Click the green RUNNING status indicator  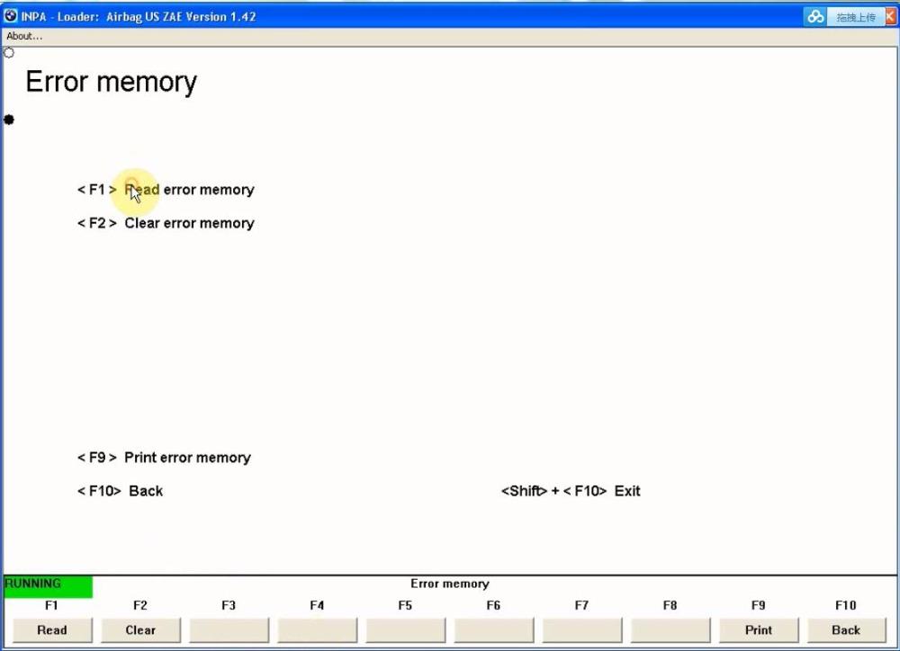point(48,586)
